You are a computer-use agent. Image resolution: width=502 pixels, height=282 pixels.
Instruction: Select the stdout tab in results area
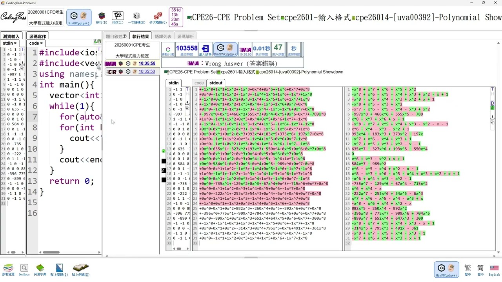216,83
